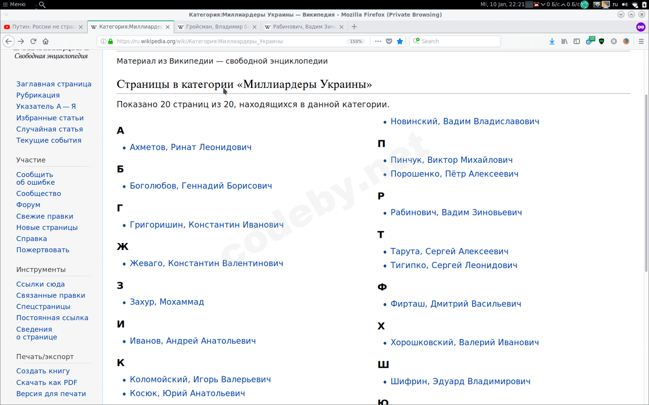This screenshot has height=405, width=649.
Task: Open the Downloads panel icon
Action: click(552, 41)
